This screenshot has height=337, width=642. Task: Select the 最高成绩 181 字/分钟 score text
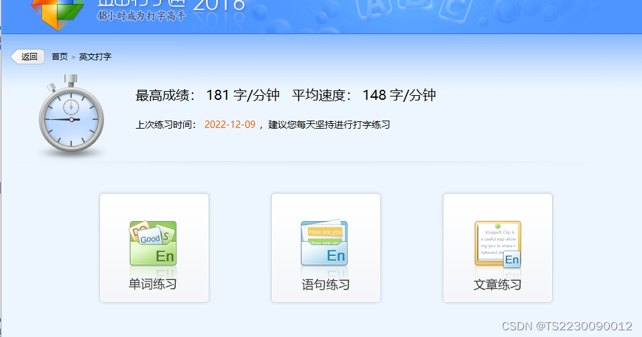tap(207, 95)
